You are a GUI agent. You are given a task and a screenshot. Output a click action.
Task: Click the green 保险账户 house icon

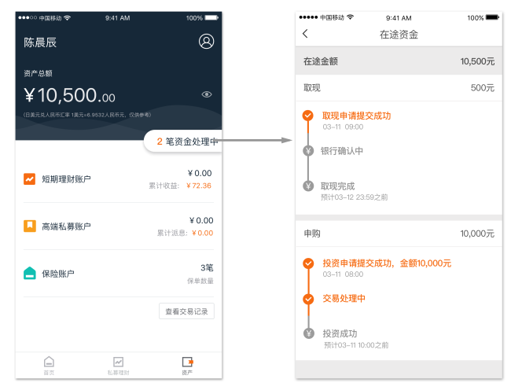[29, 273]
